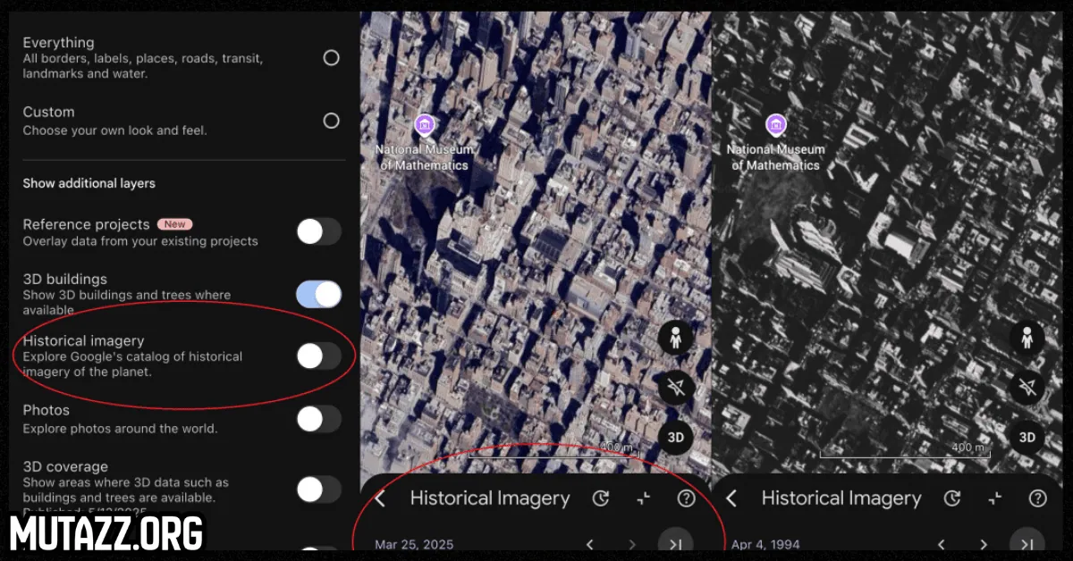Click the pegman icon in the black-and-white map
The width and height of the screenshot is (1073, 561).
(1027, 338)
